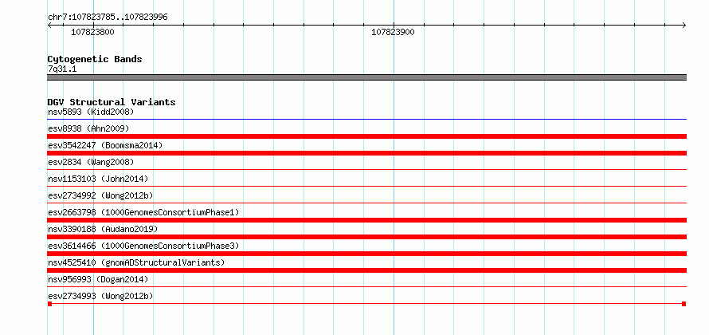Image resolution: width=709 pixels, height=335 pixels.
Task: Click the DGV Structural Variants track title
Action: 112,102
